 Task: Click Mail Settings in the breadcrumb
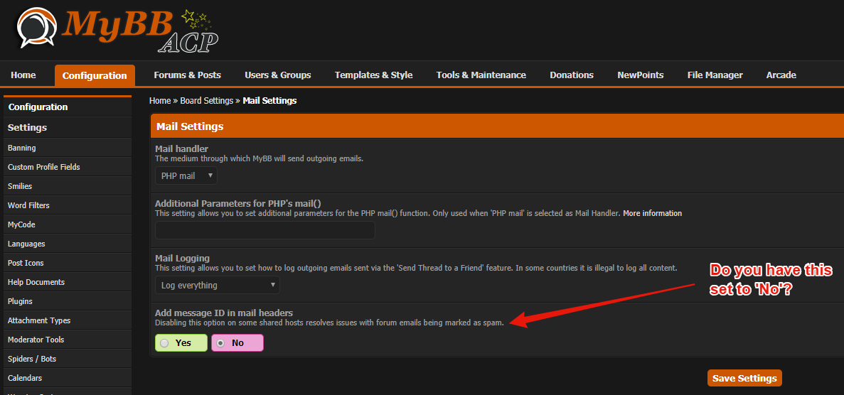pos(269,101)
